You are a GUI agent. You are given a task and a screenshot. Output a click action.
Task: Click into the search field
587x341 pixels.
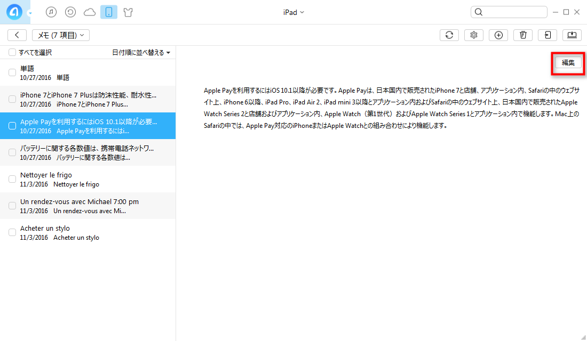[509, 12]
